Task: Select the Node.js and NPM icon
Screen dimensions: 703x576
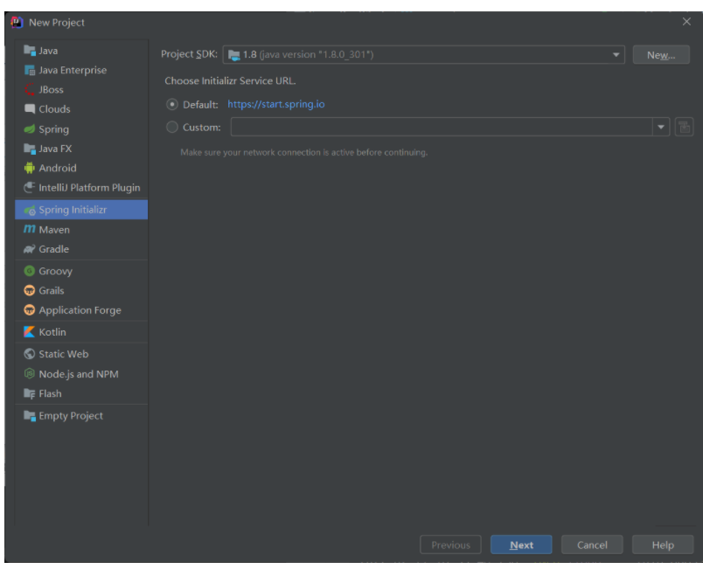Action: coord(30,374)
